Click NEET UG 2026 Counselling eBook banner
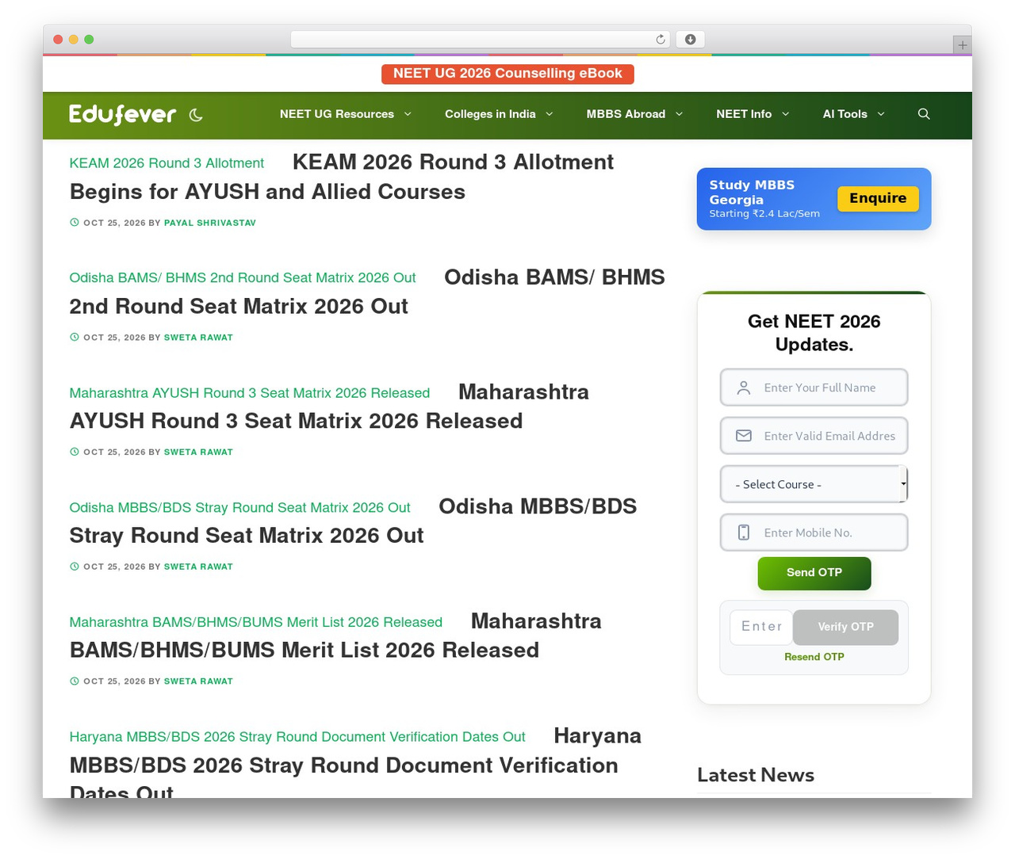The width and height of the screenshot is (1015, 859). point(507,74)
